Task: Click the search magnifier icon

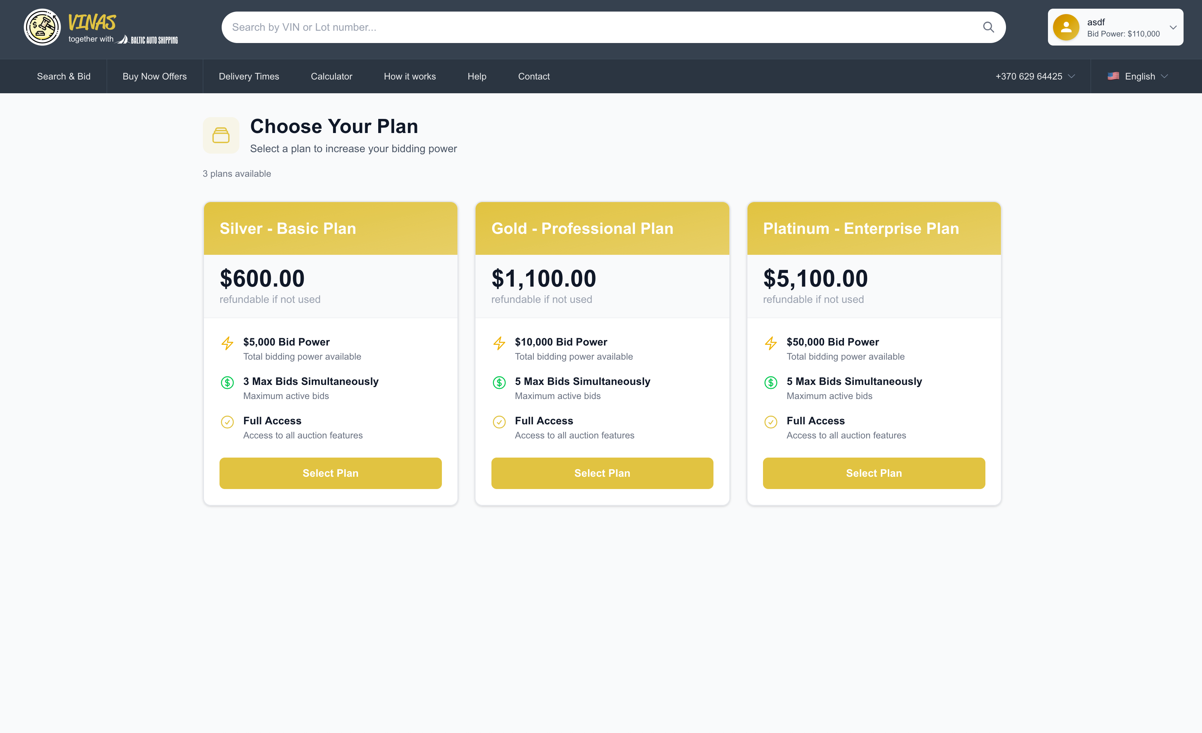Action: (988, 27)
